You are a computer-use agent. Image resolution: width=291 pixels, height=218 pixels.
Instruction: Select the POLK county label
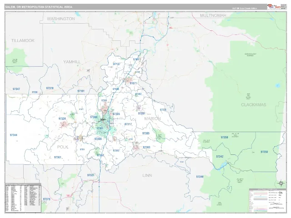63,147
